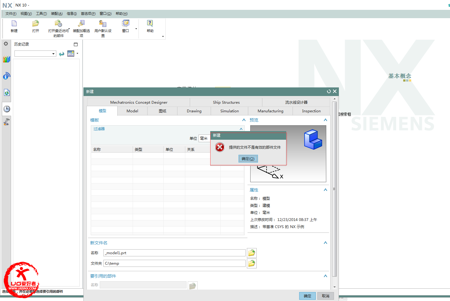Click the Help (帮助) toolbar icon
Image resolution: width=450 pixels, height=301 pixels.
150,24
